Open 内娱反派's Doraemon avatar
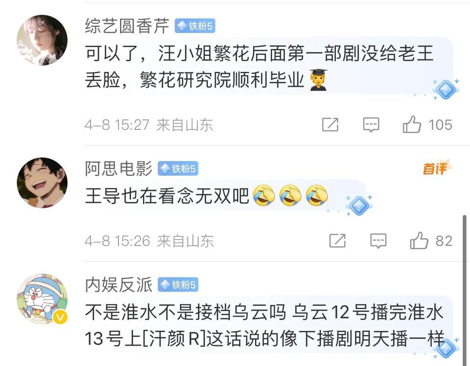Screen dimensions: 470x366 click(x=42, y=299)
